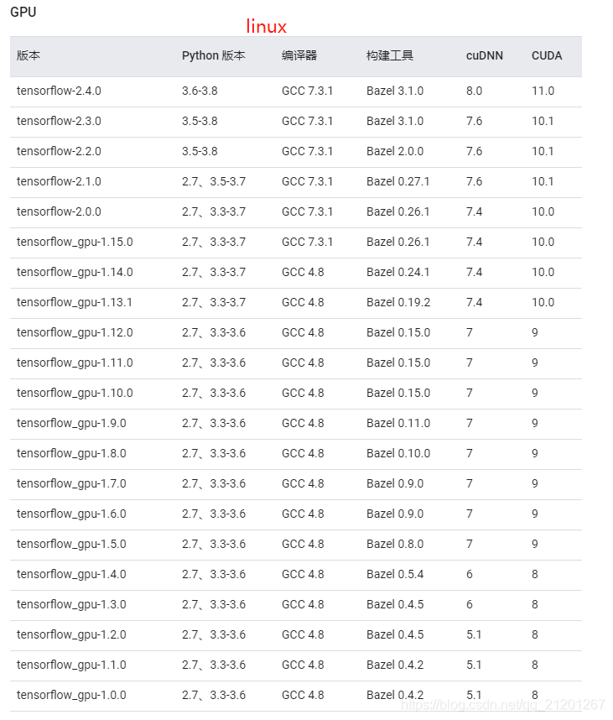Select Bazel 2.0.0 cell
The width and height of the screenshot is (613, 720).
coord(395,152)
